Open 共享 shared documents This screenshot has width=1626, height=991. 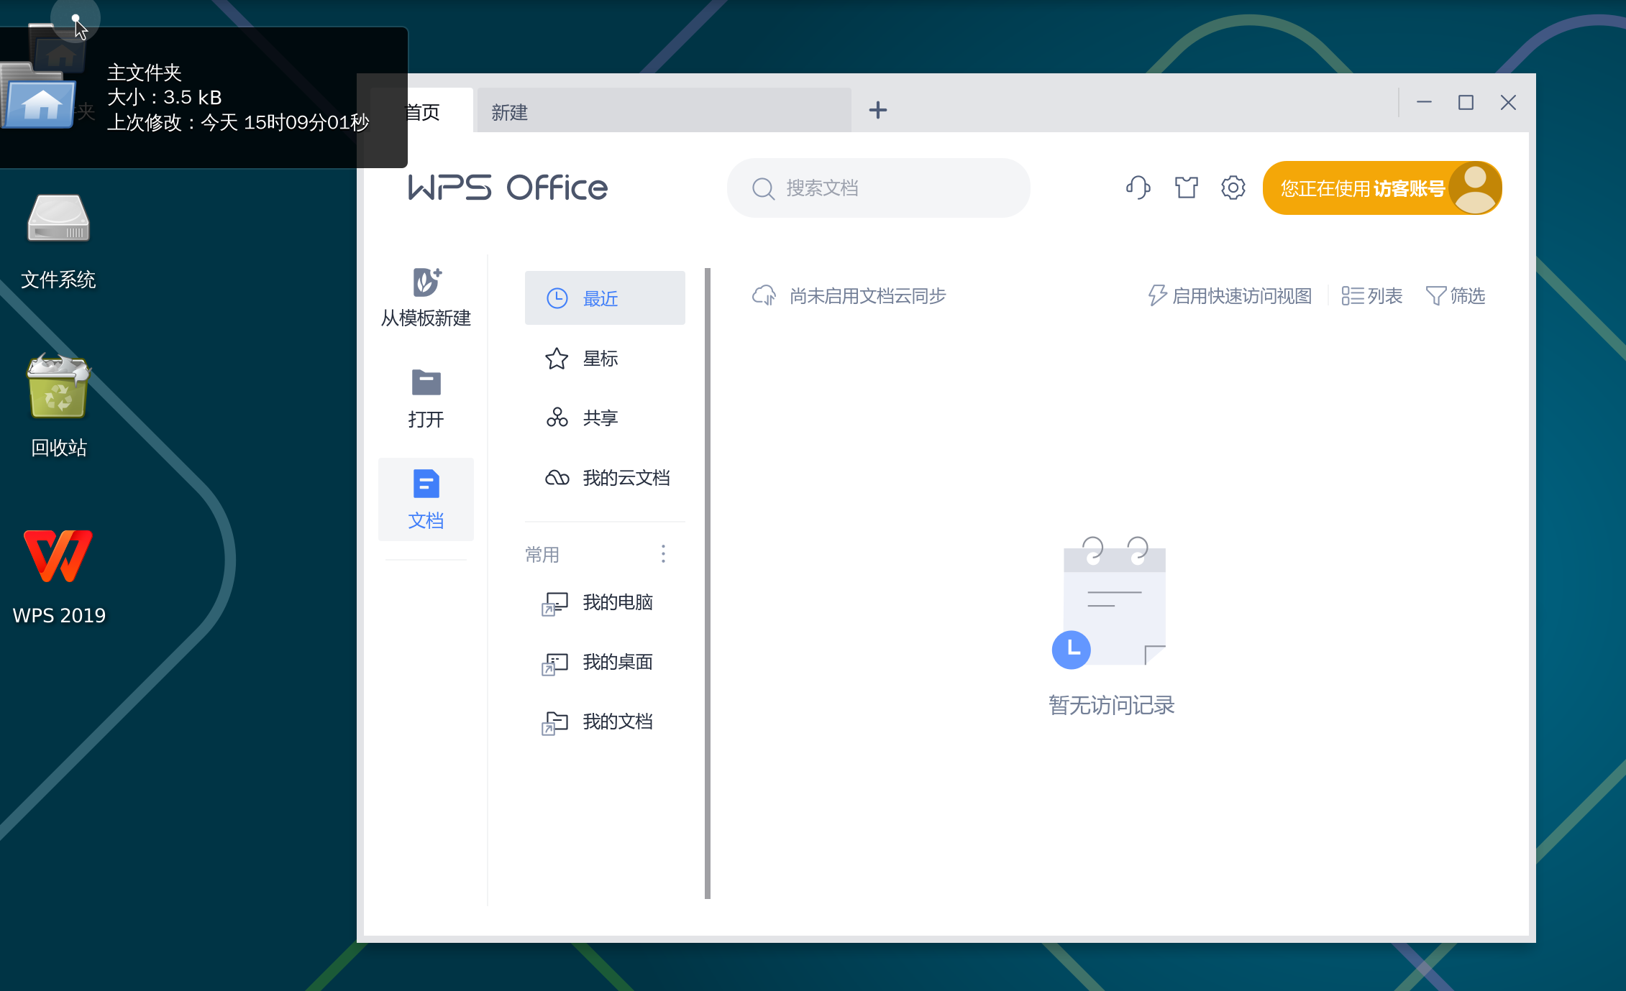[605, 418]
